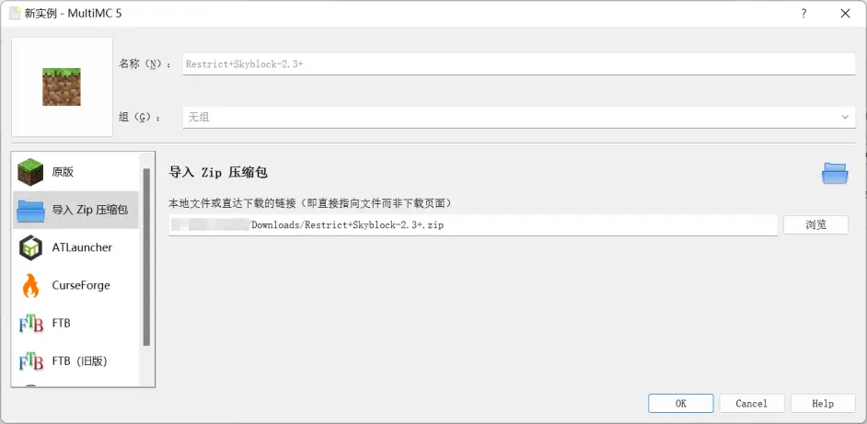Select the FTB logo icon

coord(30,324)
